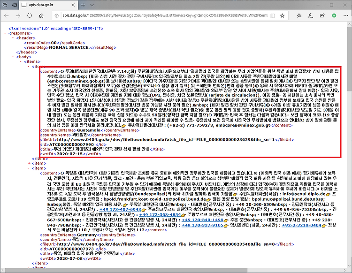
Task: Refresh the current page
Action: [x=30, y=15]
